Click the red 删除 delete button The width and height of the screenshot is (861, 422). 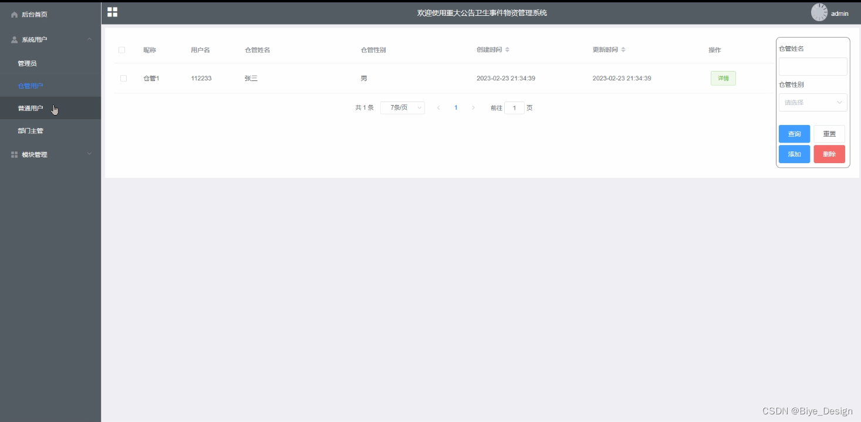point(829,154)
